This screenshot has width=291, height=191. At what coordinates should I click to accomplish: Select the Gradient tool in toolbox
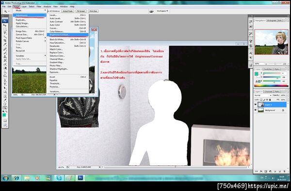click(x=5, y=68)
